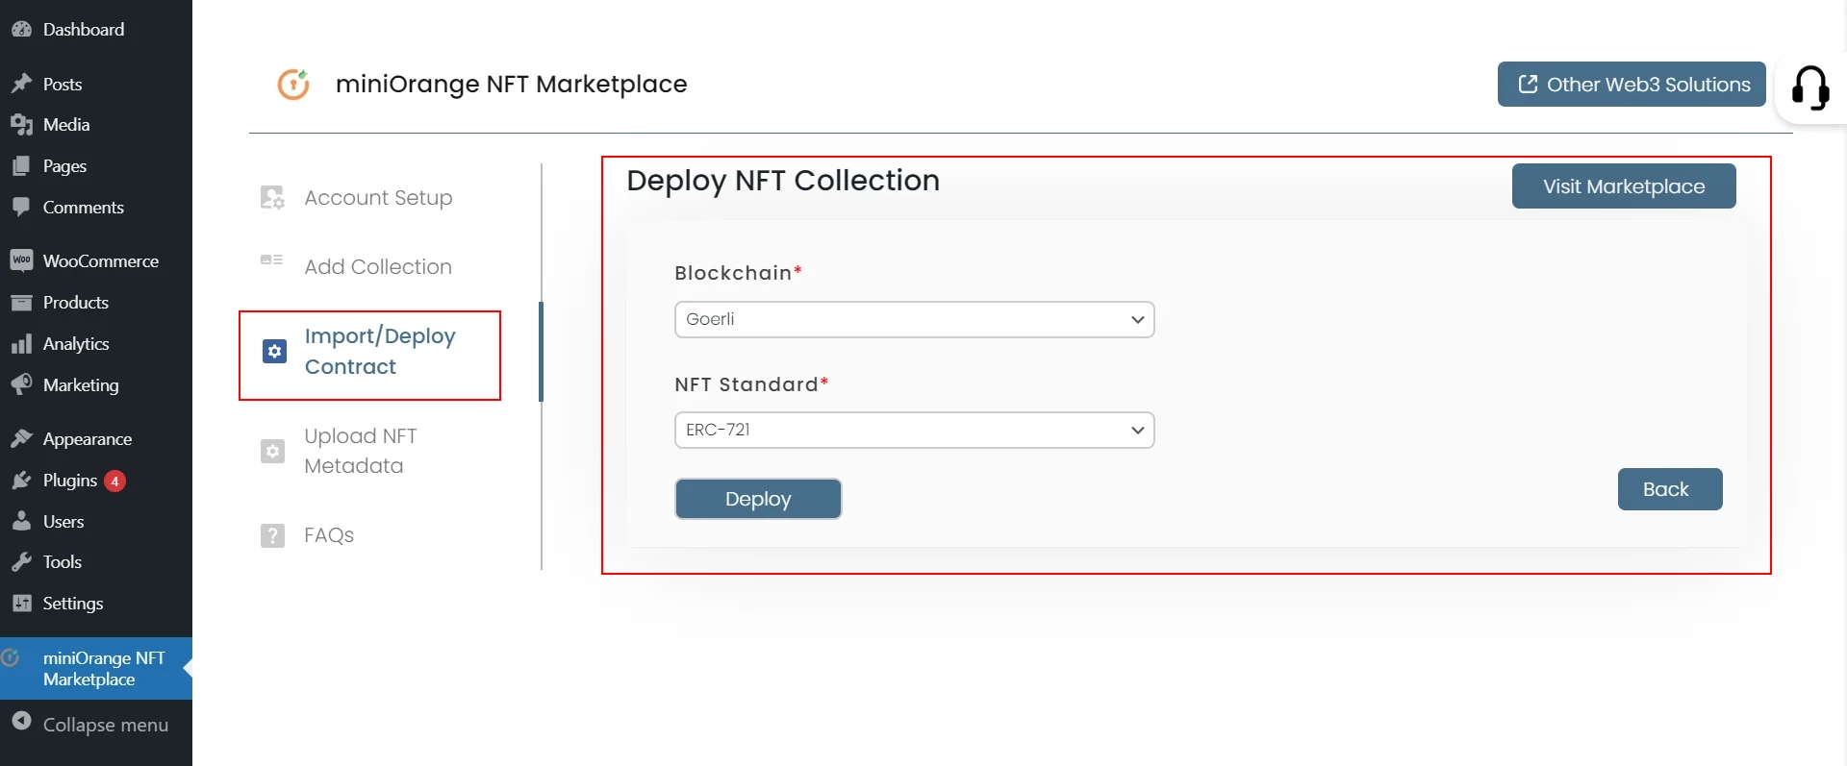The height and width of the screenshot is (766, 1847).
Task: Click the Media library icon
Action: click(x=21, y=125)
